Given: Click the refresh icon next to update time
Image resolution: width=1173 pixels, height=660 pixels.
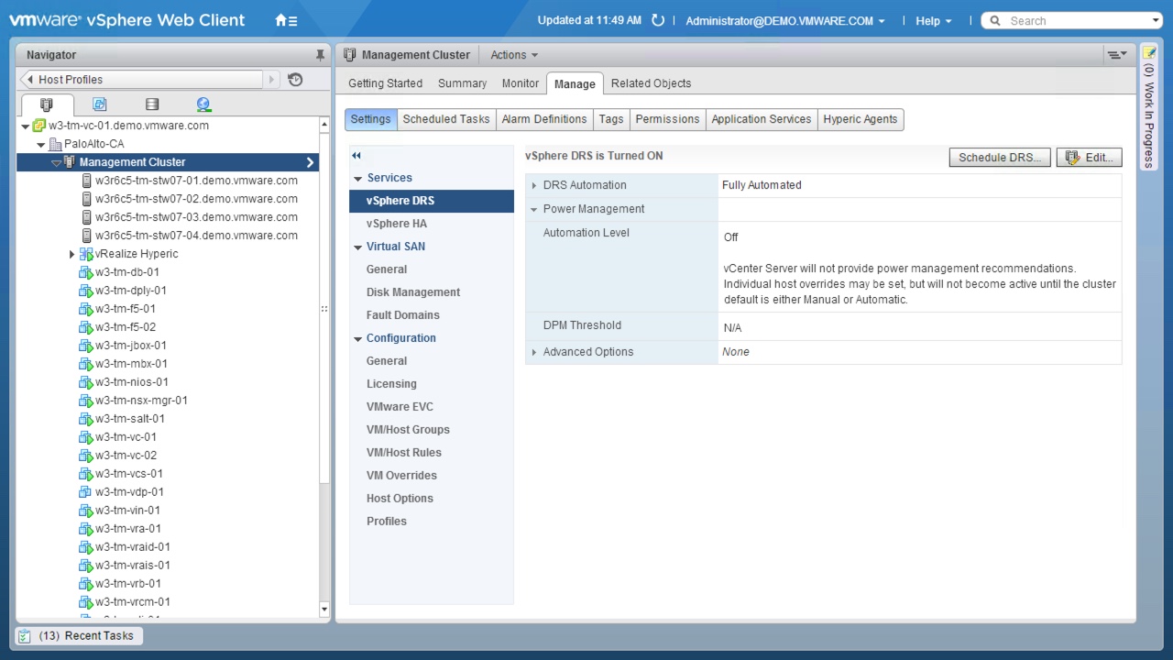Looking at the screenshot, I should pos(657,20).
